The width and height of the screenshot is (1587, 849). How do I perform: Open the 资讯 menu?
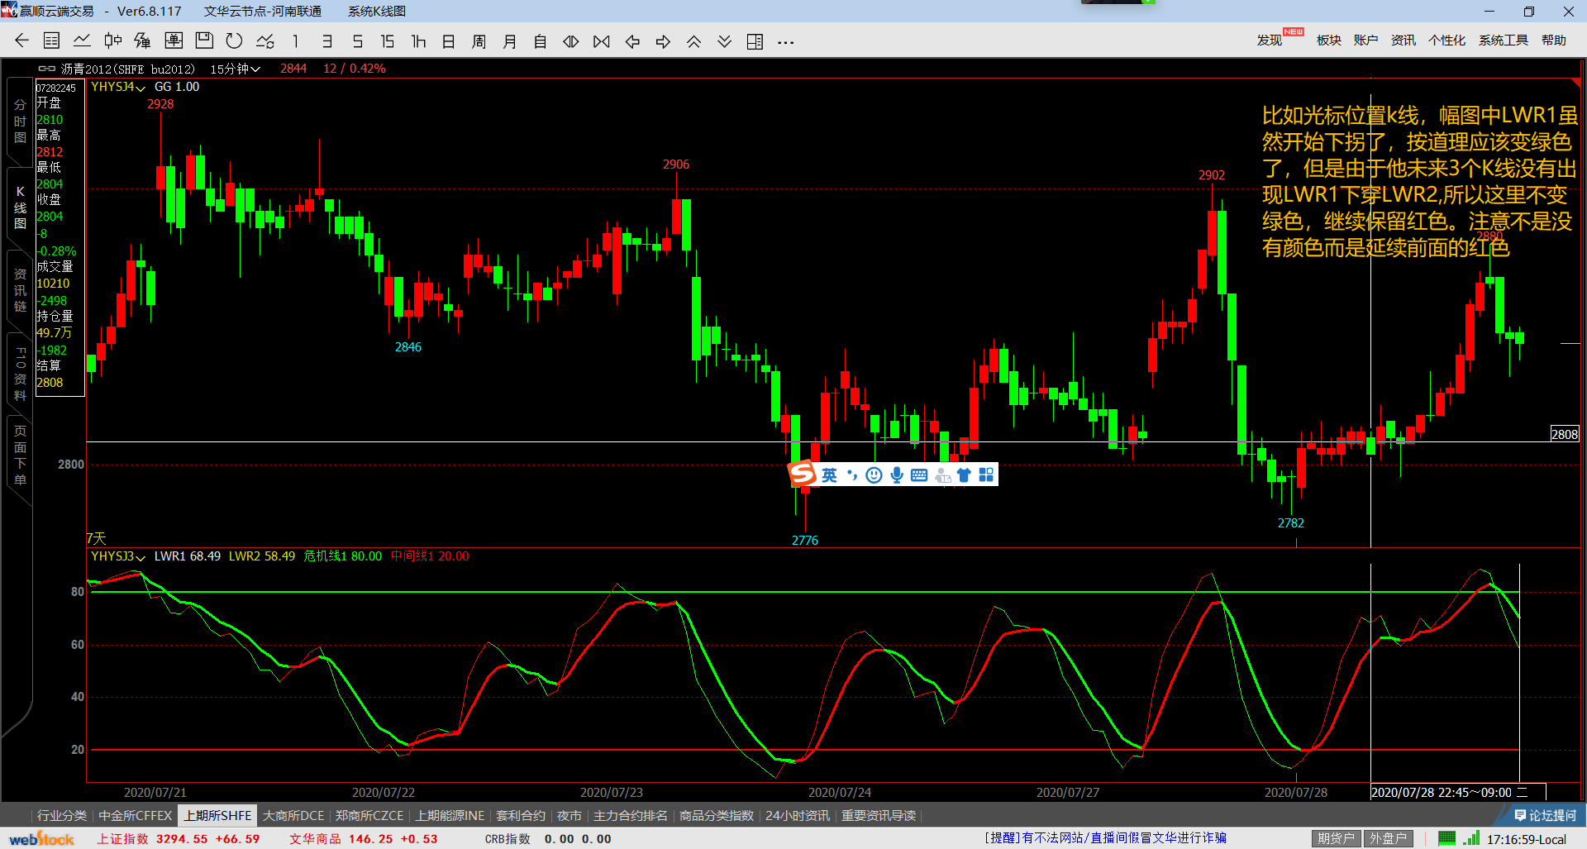tap(1404, 41)
